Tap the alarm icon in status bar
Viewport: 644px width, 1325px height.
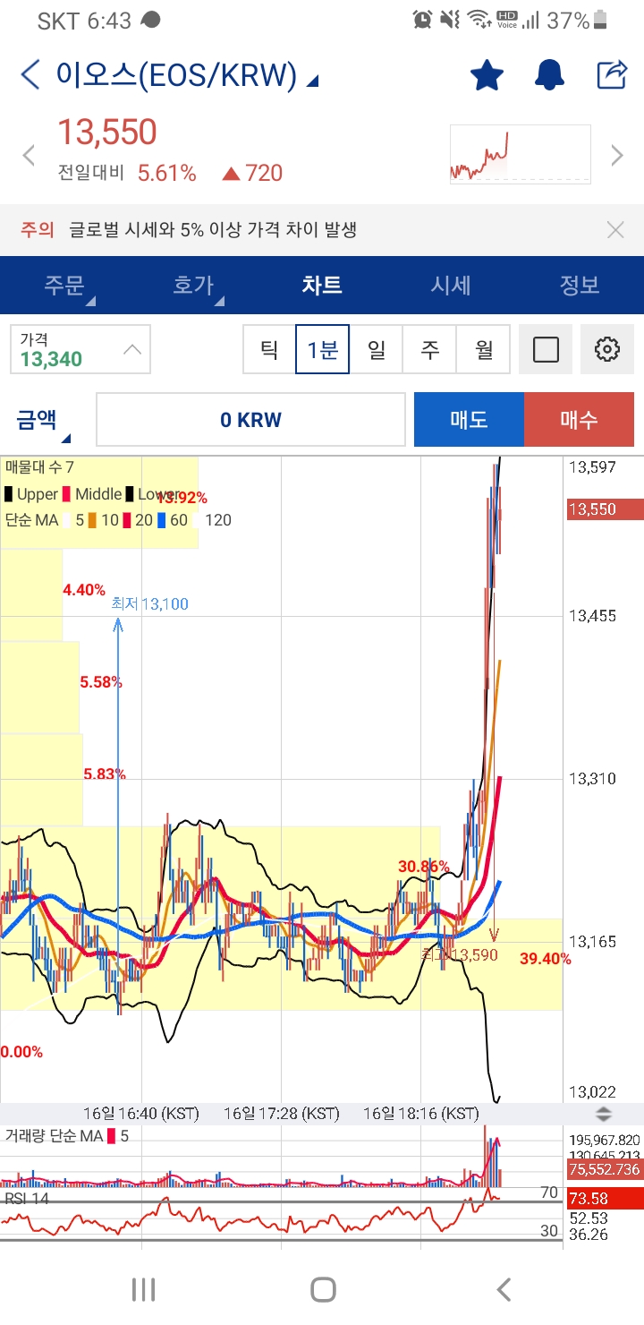[x=423, y=19]
